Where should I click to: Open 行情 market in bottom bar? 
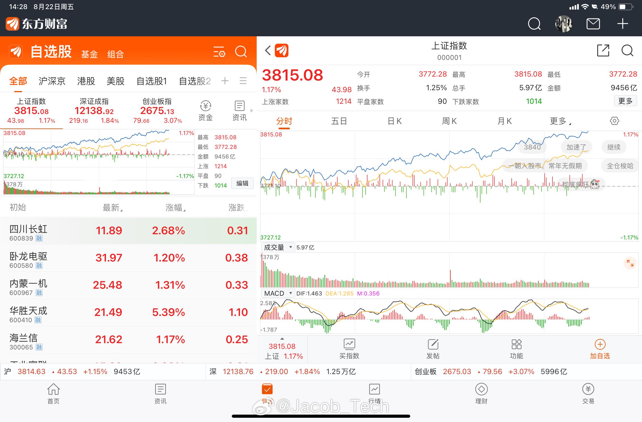point(374,394)
